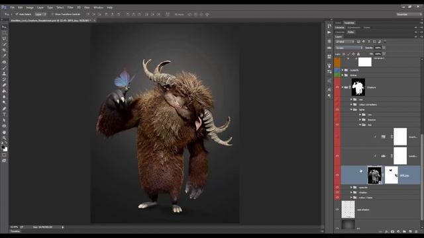
Task: Open the Window menu
Action: [99, 7]
